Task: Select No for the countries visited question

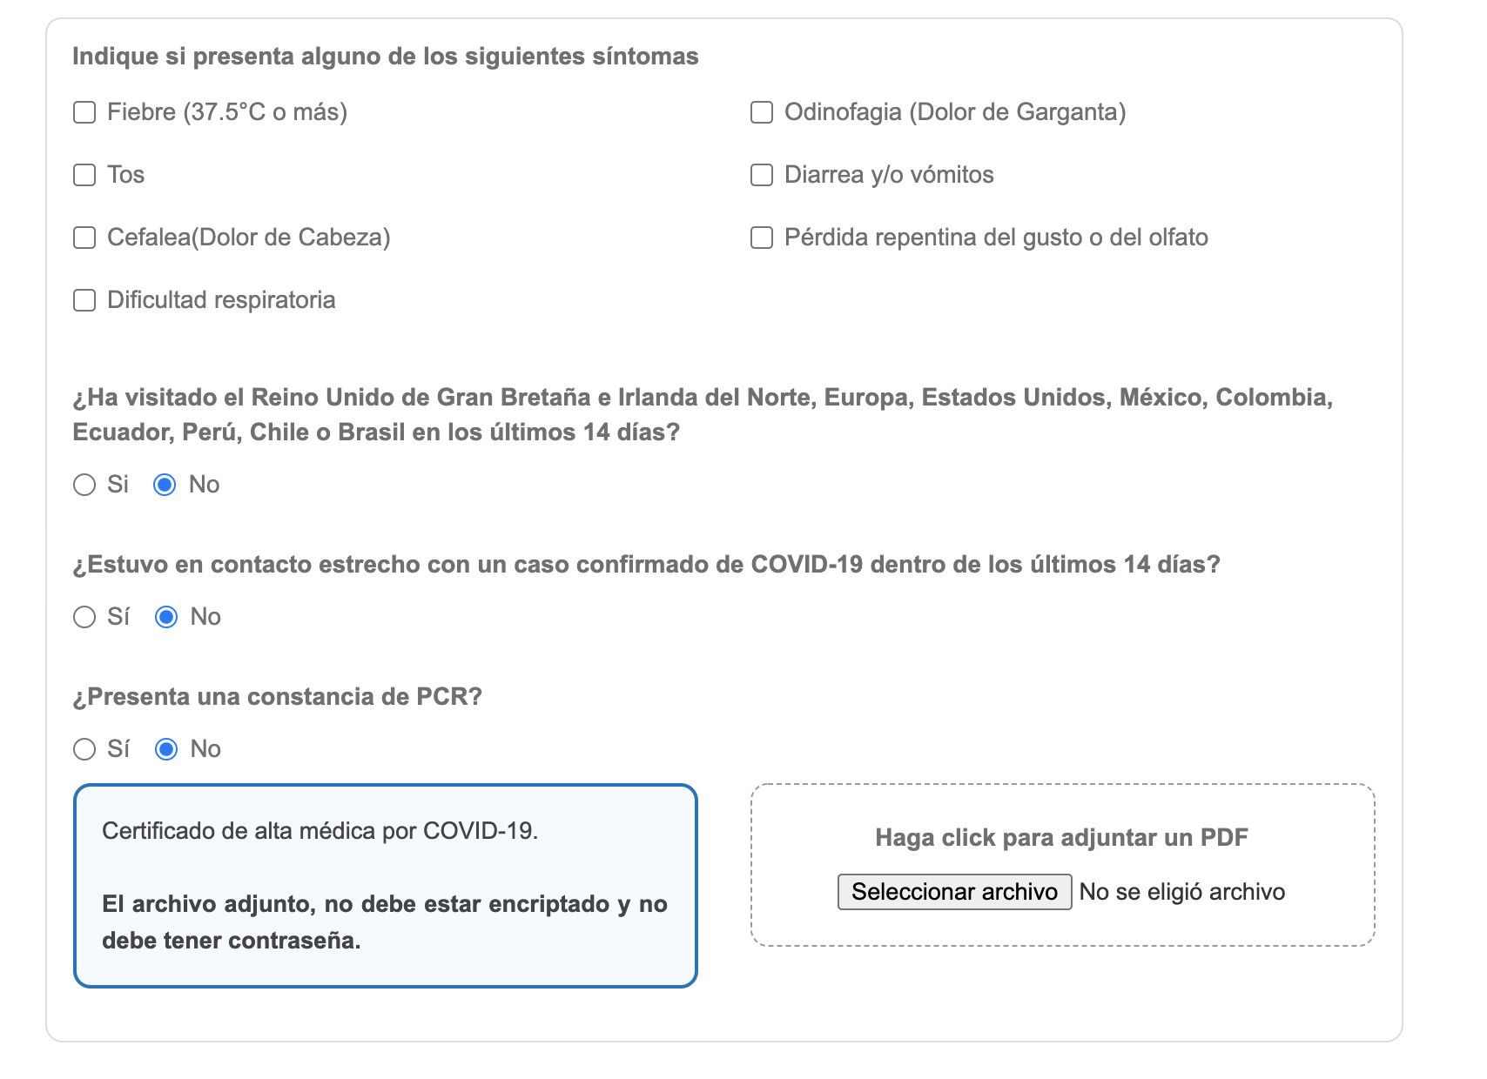Action: (165, 485)
